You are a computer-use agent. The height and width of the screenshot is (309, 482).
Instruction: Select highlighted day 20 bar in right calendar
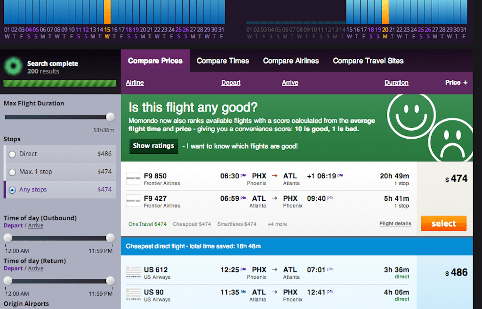coord(385,12)
